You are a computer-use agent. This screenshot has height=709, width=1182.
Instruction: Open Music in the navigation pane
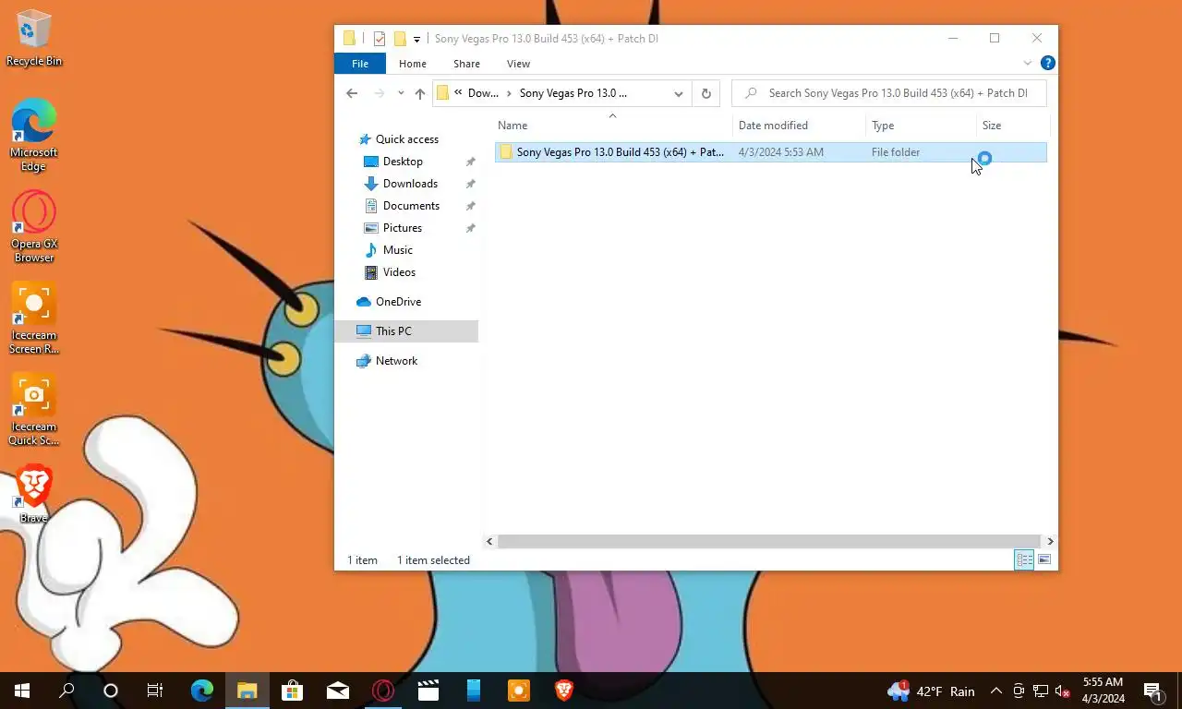[397, 250]
